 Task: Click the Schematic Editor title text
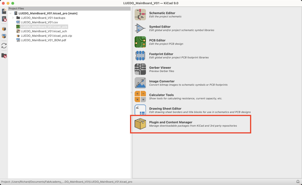162,13
